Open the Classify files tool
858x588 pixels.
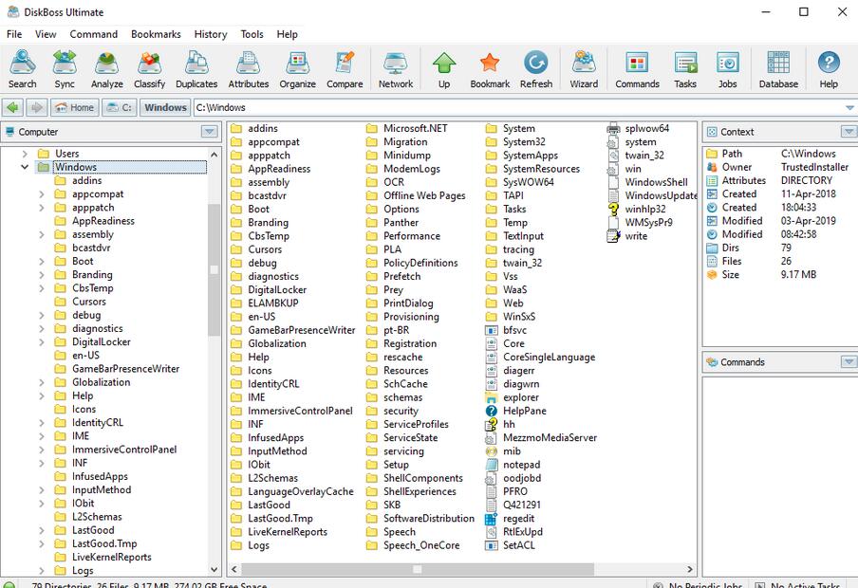tap(149, 69)
